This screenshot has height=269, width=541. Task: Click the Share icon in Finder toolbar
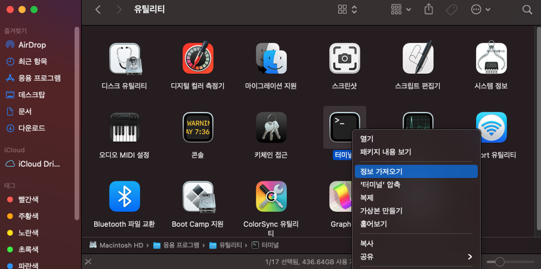tap(428, 10)
